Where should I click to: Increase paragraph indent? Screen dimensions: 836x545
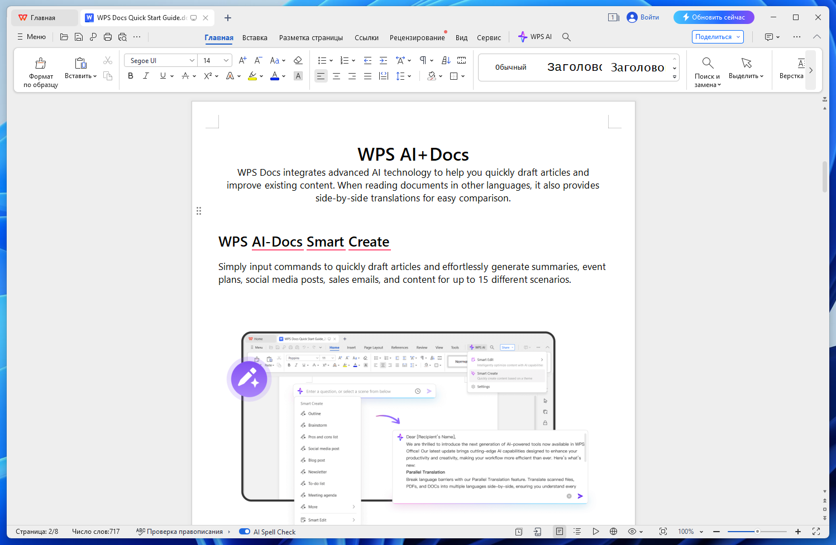pyautogui.click(x=383, y=60)
